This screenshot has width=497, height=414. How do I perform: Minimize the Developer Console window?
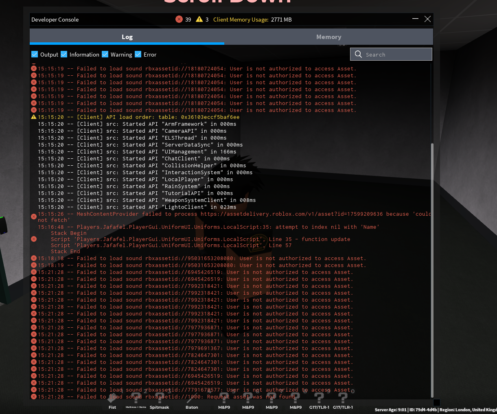pyautogui.click(x=415, y=19)
